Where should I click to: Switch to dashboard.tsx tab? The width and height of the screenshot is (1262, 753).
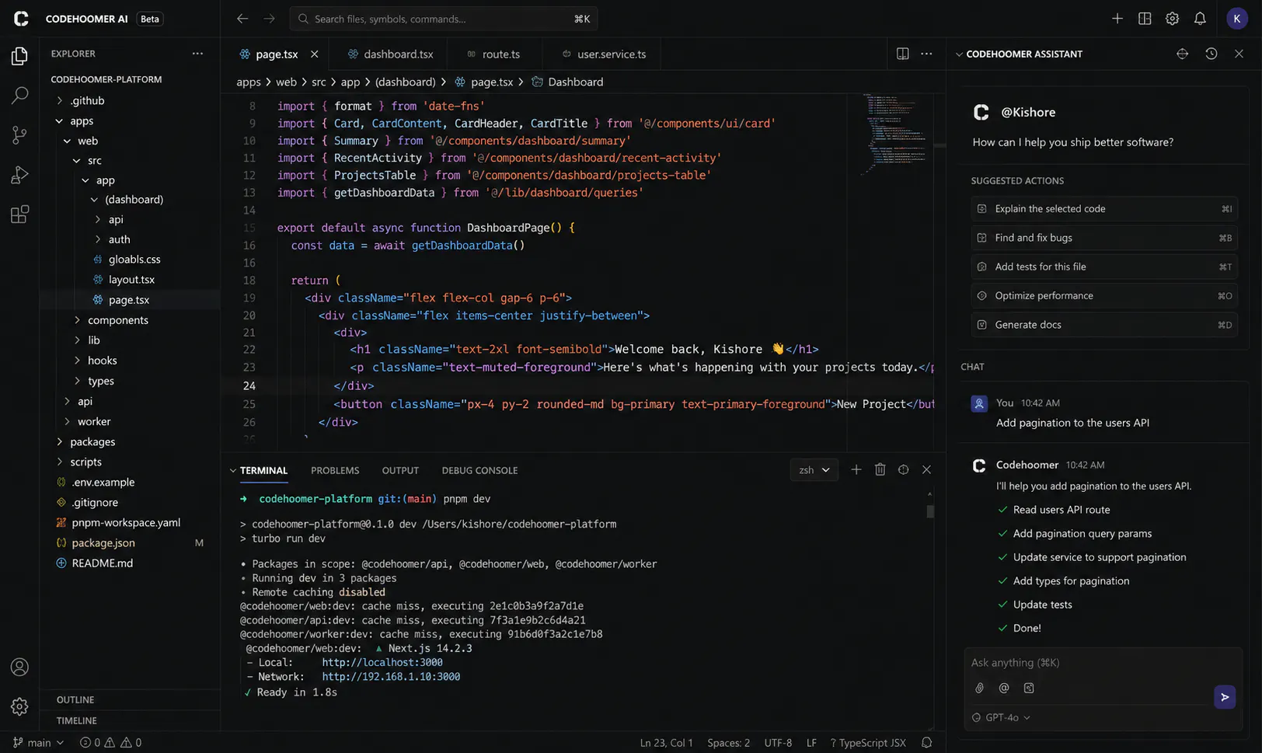pos(391,54)
